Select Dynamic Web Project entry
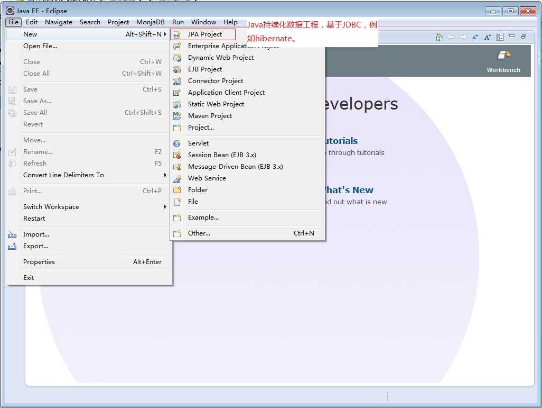The width and height of the screenshot is (542, 408). coord(248,58)
